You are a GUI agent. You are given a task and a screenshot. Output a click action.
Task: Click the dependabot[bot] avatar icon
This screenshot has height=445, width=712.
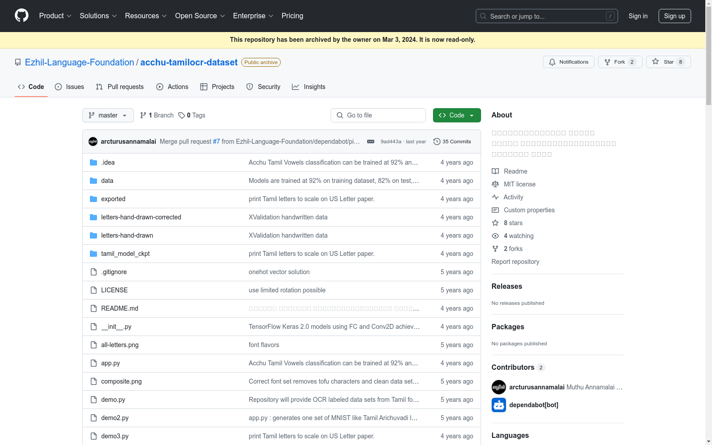tap(499, 405)
